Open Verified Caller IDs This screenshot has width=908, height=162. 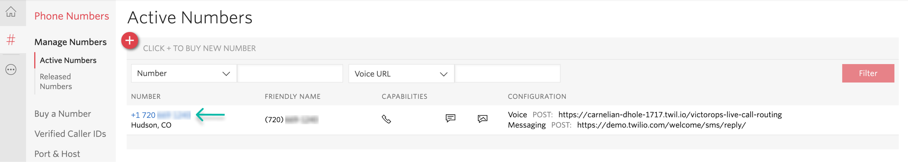[x=70, y=134]
